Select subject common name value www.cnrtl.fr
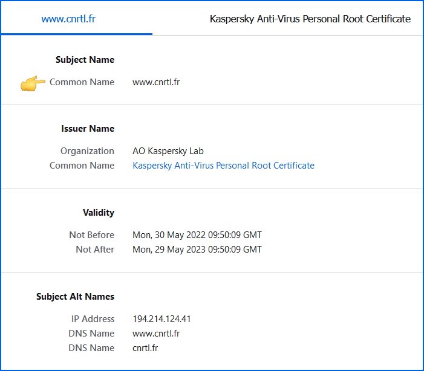This screenshot has width=424, height=371. point(156,82)
